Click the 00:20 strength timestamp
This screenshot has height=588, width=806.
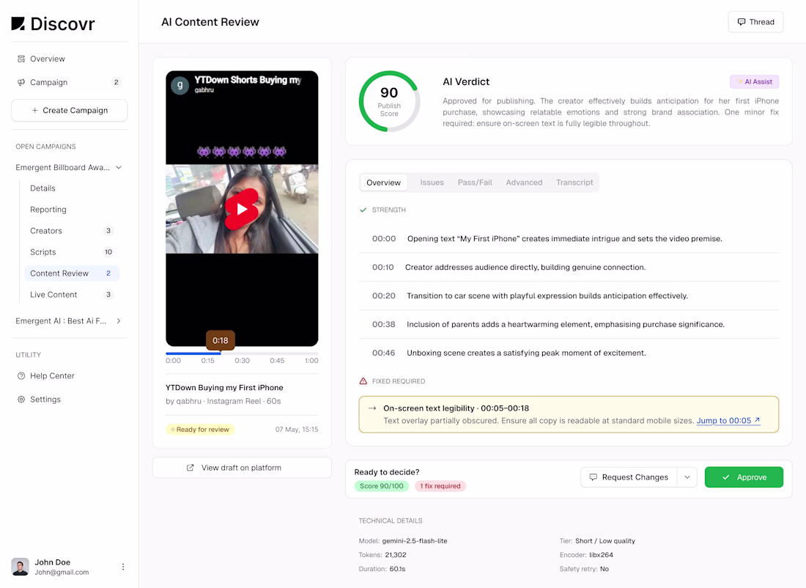pyautogui.click(x=384, y=295)
